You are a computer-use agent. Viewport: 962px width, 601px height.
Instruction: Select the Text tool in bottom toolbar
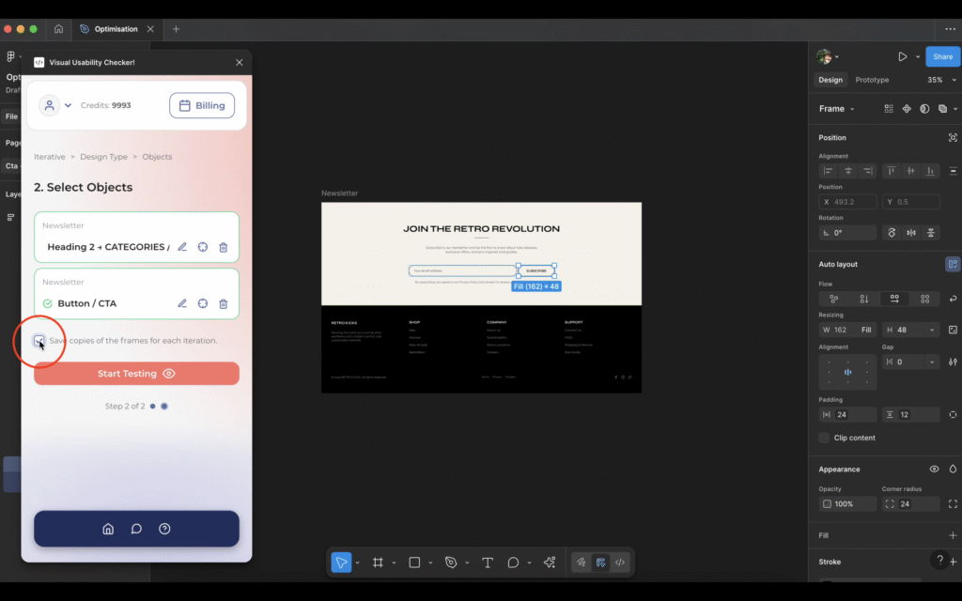click(488, 562)
